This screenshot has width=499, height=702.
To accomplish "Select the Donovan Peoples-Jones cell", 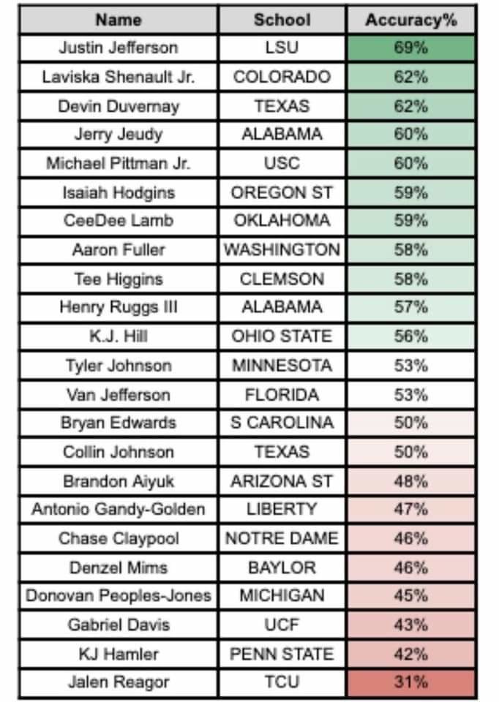I will (119, 596).
